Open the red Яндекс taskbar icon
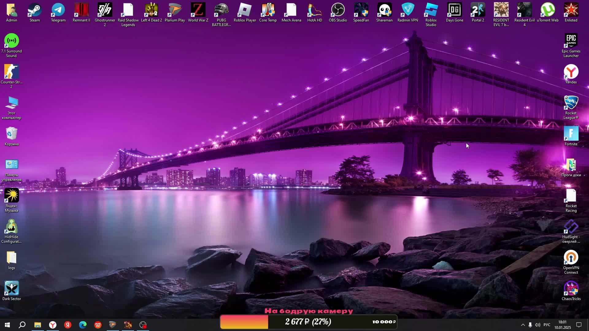Image resolution: width=589 pixels, height=331 pixels. point(68,325)
